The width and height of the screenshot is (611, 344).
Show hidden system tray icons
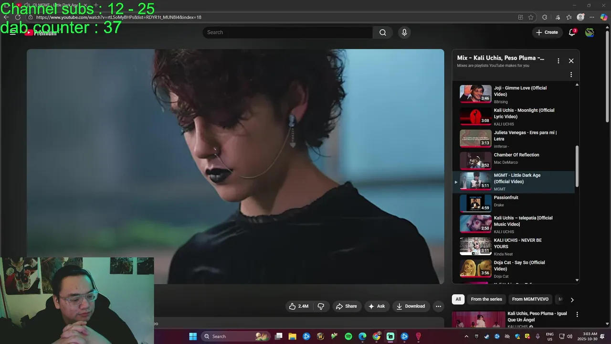466,336
